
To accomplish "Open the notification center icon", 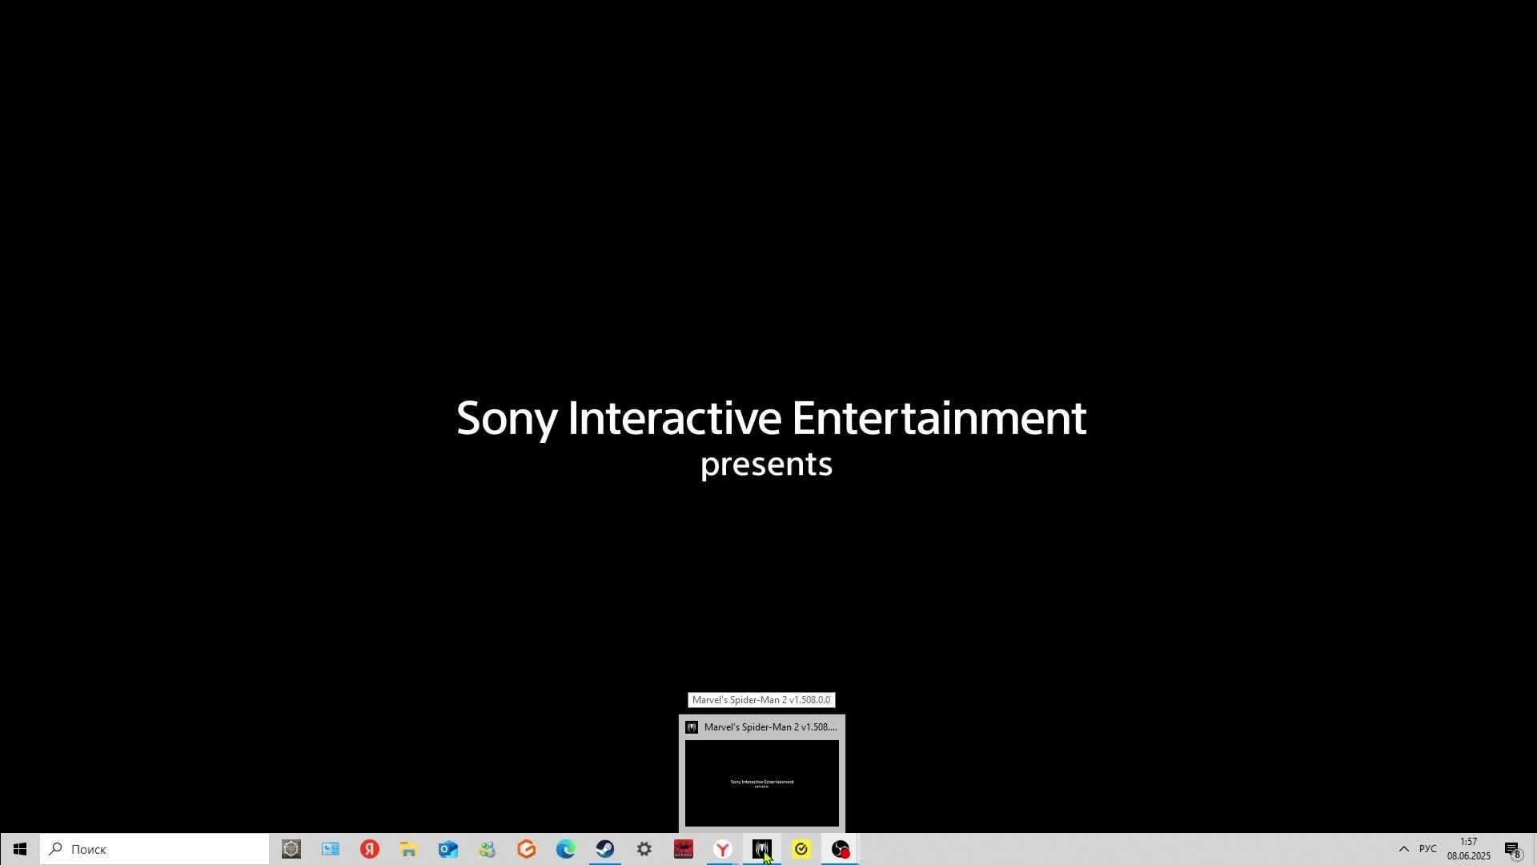I will 1513,849.
